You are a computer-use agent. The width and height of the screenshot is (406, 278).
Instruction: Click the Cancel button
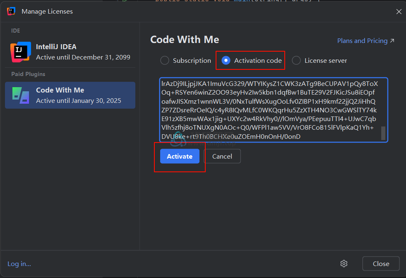point(222,156)
